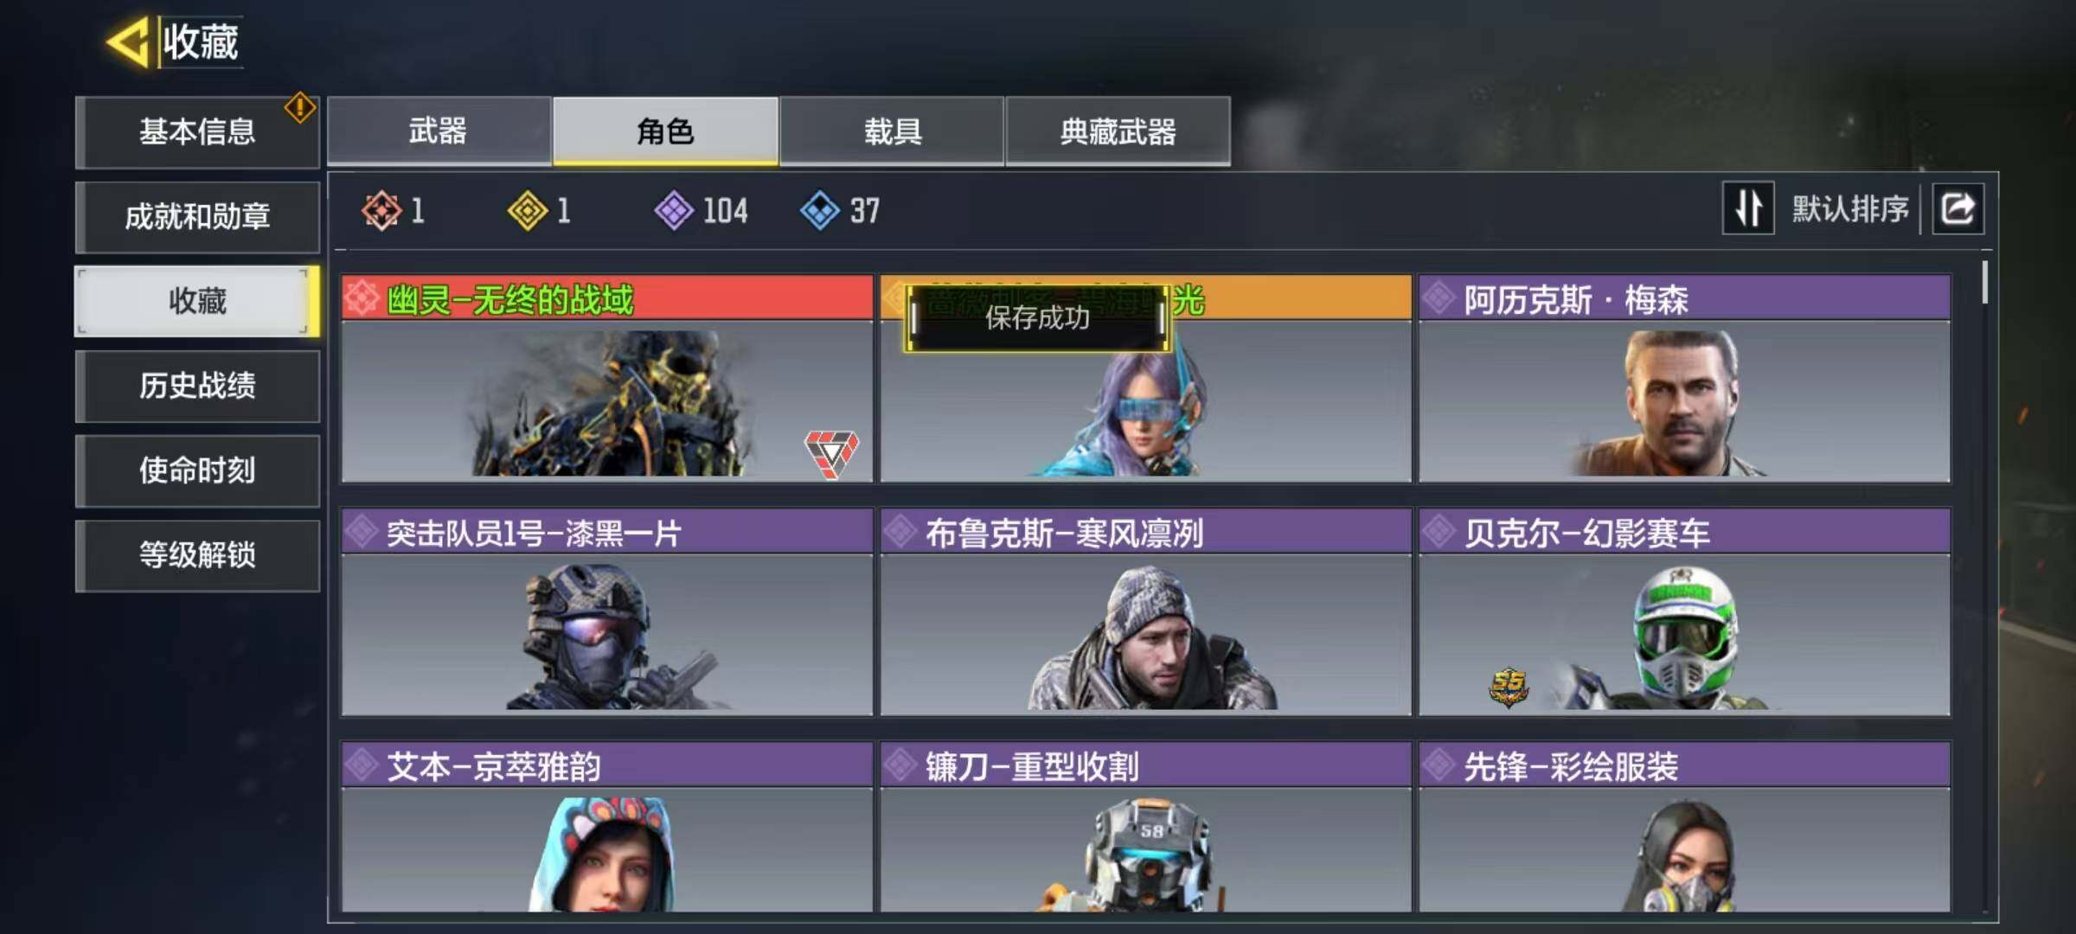Switch to the 载具 tab
Image resolution: width=2076 pixels, height=934 pixels.
(x=892, y=131)
